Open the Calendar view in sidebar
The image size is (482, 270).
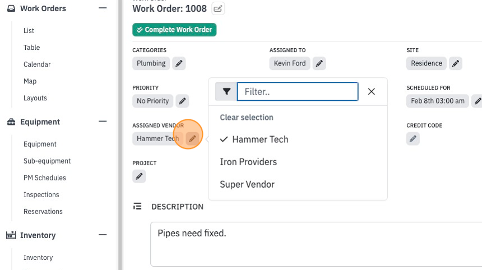37,64
